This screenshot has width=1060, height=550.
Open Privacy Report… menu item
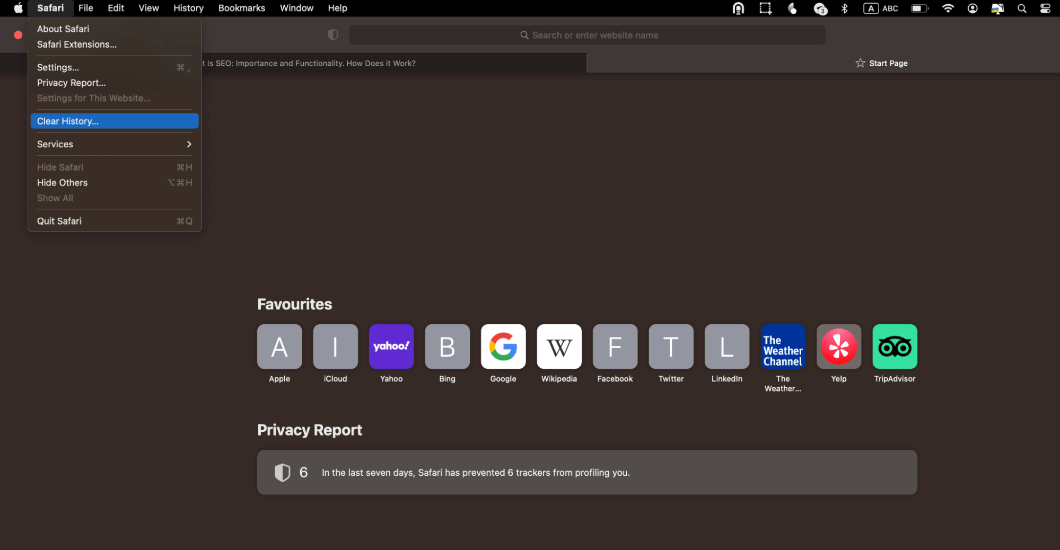[x=115, y=83]
